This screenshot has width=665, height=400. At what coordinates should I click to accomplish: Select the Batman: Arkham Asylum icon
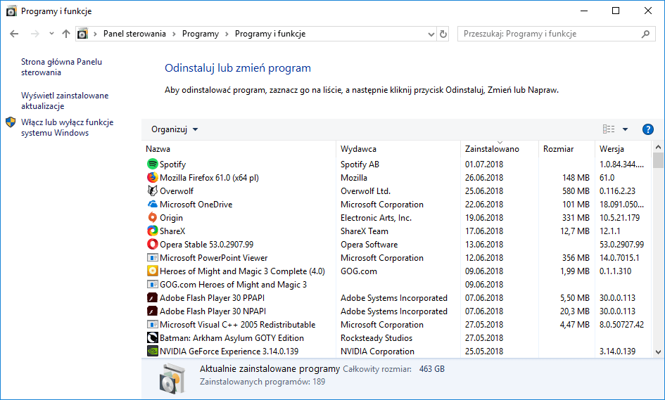point(152,337)
